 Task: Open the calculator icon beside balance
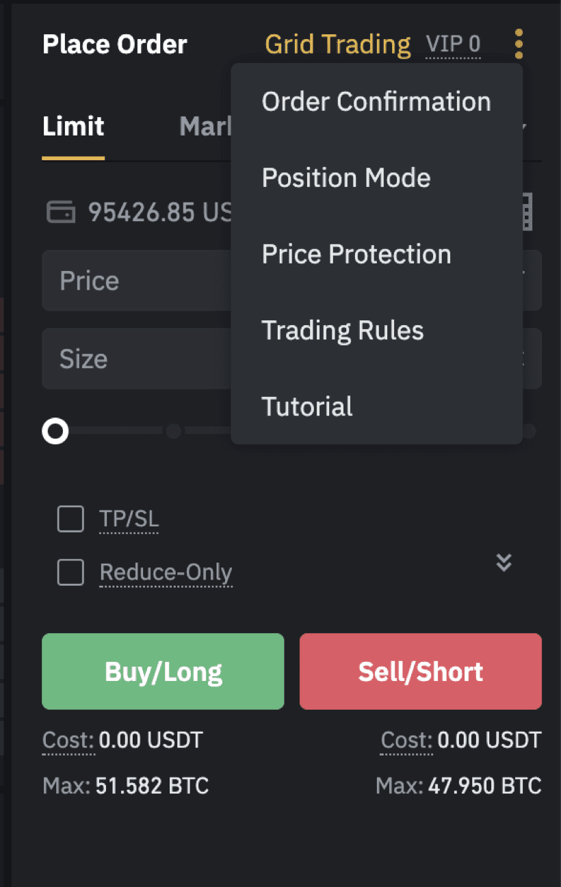point(527,211)
